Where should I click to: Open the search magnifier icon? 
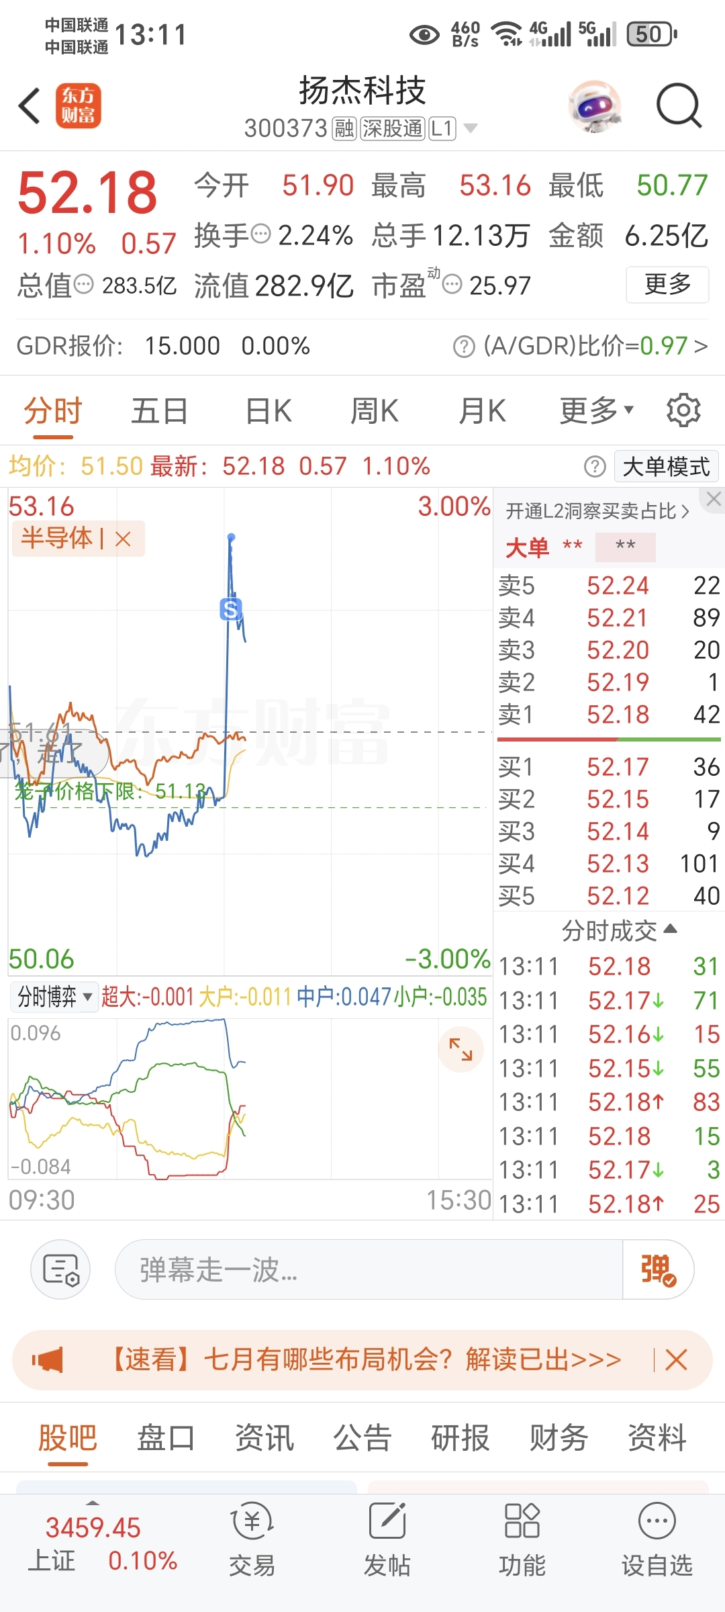tap(679, 106)
